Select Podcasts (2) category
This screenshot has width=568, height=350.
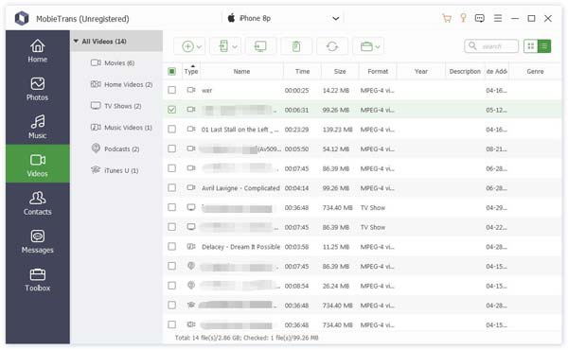pyautogui.click(x=115, y=149)
